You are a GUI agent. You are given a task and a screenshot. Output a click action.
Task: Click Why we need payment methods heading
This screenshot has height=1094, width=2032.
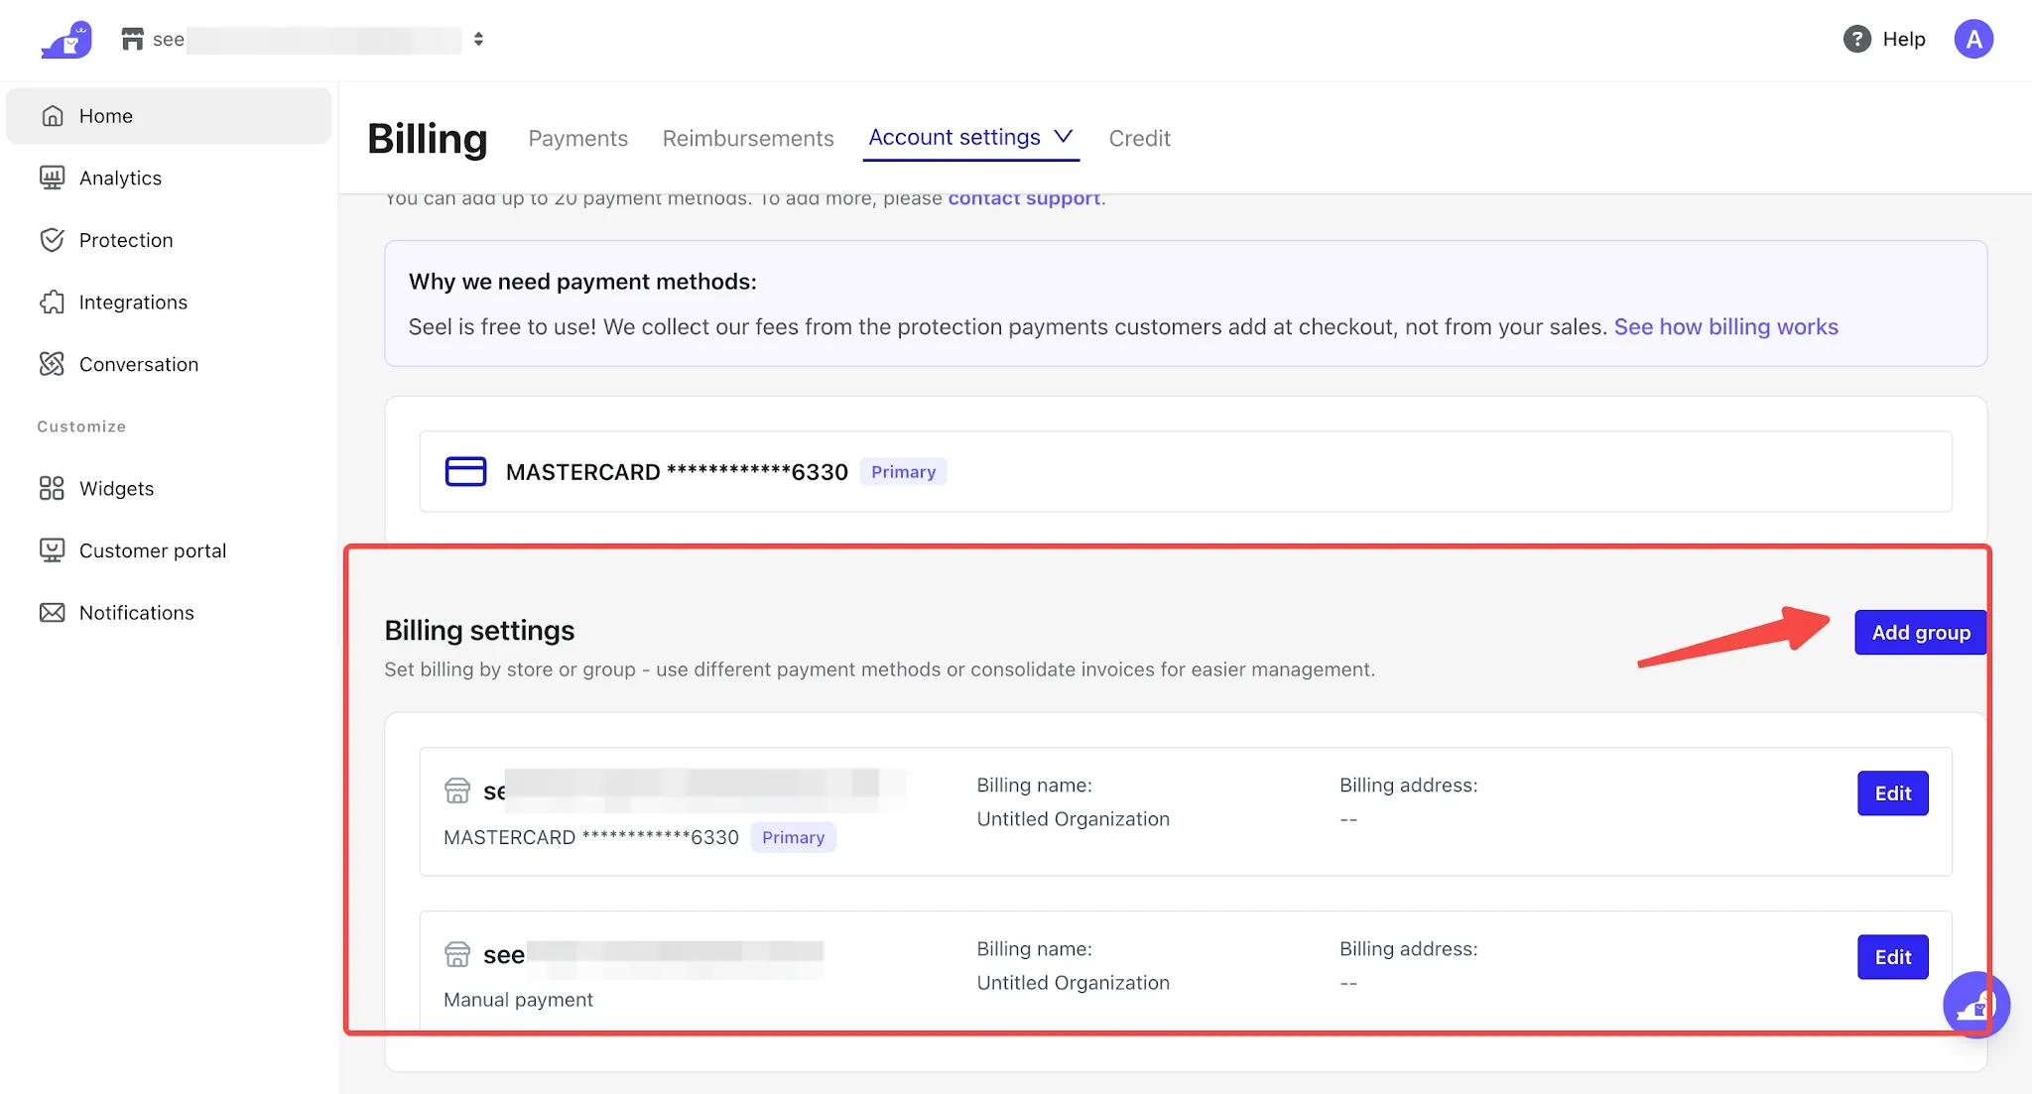coord(582,282)
